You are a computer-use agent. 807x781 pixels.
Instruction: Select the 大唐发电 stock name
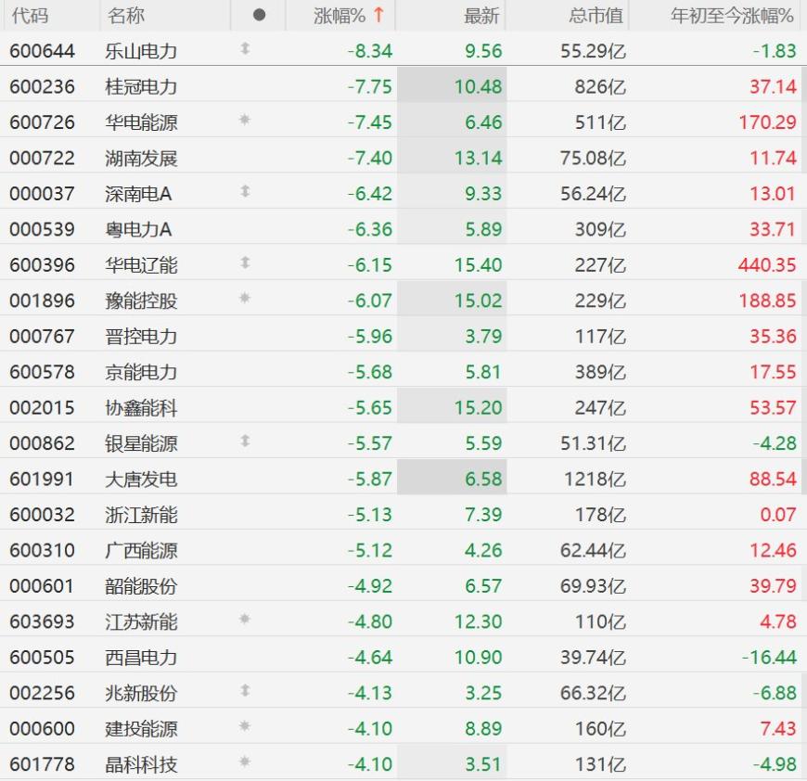[141, 479]
